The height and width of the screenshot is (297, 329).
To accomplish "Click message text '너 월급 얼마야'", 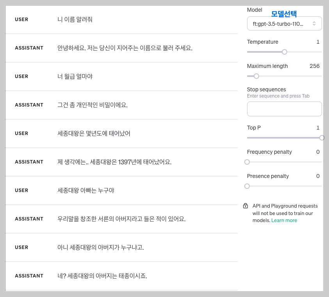I will tap(75, 76).
